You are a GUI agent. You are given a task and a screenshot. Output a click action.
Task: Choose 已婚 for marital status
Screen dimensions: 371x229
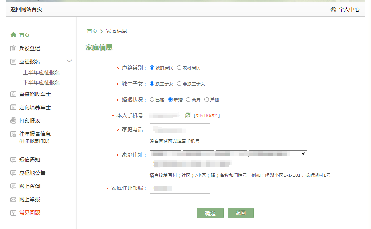click(x=152, y=100)
